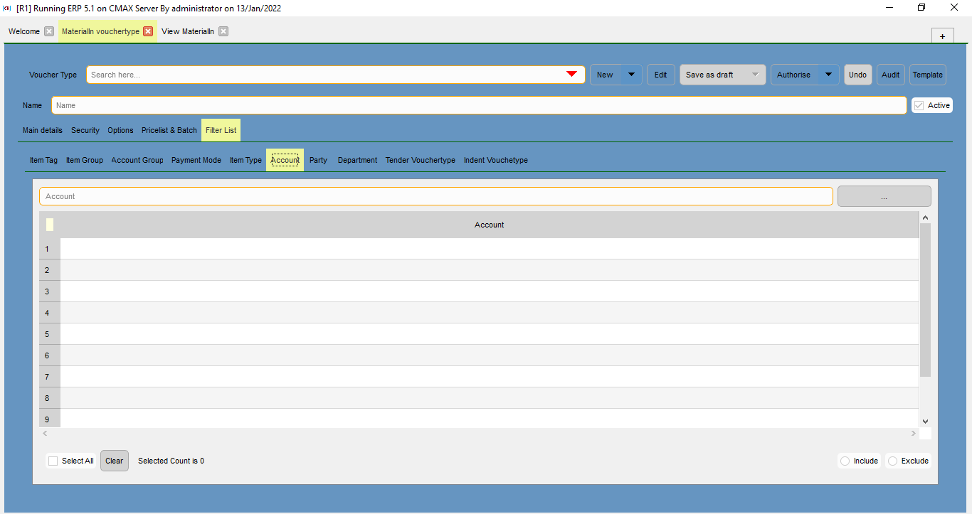Open the Audit button
This screenshot has width=972, height=514.
[891, 75]
